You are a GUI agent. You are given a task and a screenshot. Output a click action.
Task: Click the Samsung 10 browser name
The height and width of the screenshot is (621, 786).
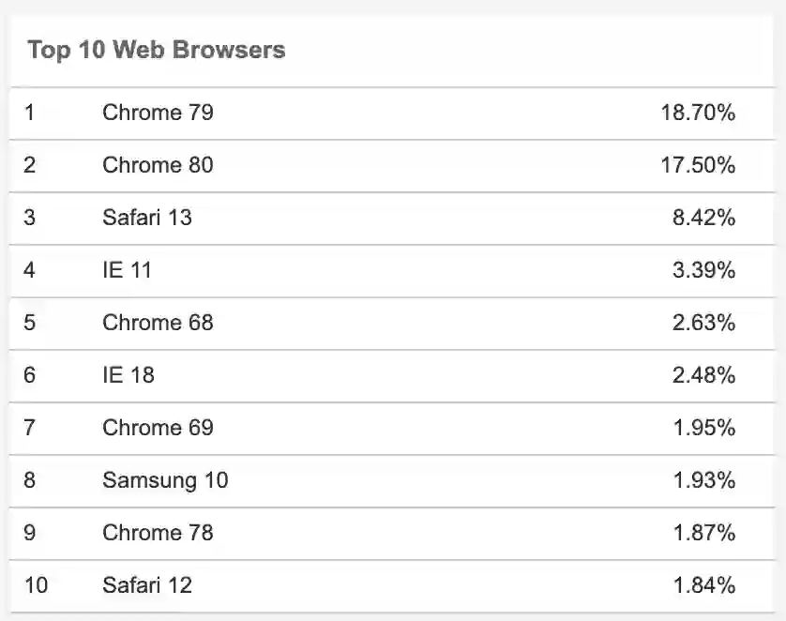click(165, 480)
